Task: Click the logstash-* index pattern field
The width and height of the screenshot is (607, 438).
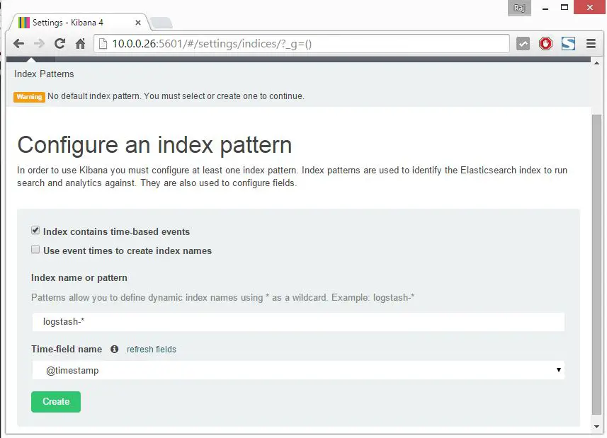Action: point(298,322)
